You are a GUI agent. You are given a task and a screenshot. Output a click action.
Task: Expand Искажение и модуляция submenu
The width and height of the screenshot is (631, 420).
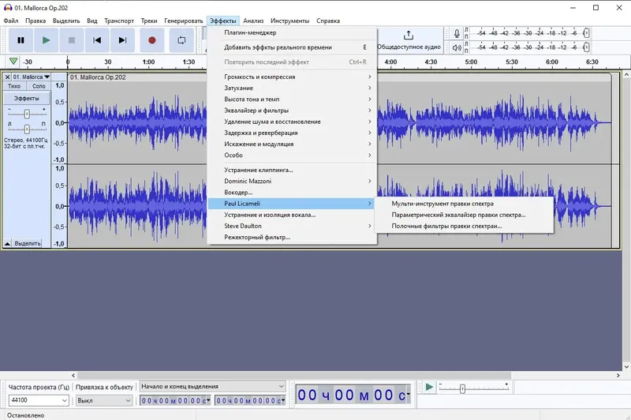coord(292,144)
